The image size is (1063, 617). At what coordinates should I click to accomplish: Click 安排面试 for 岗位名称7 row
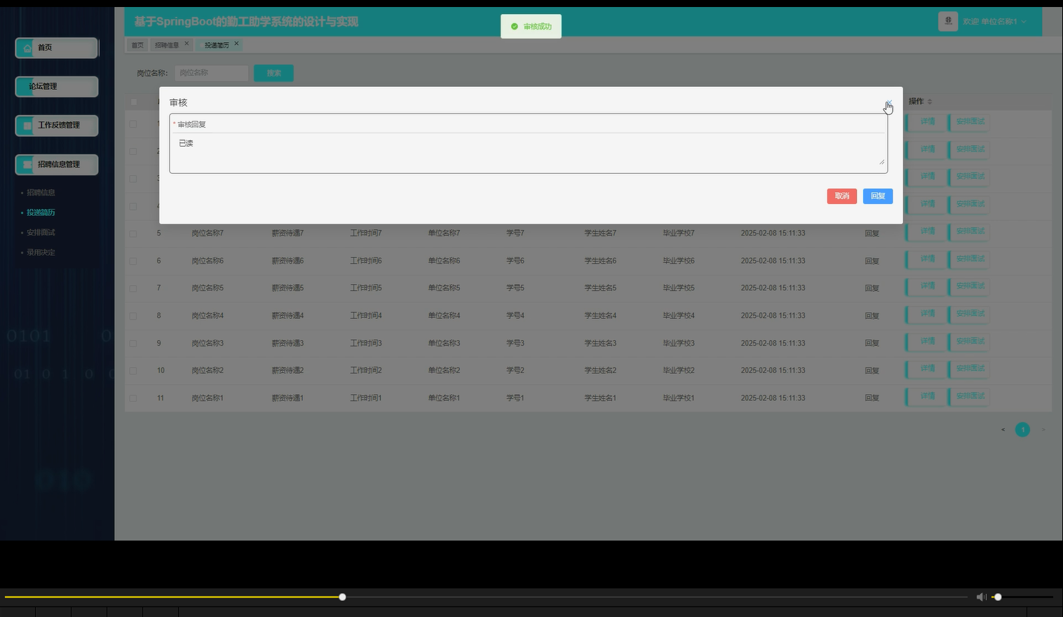[970, 231]
